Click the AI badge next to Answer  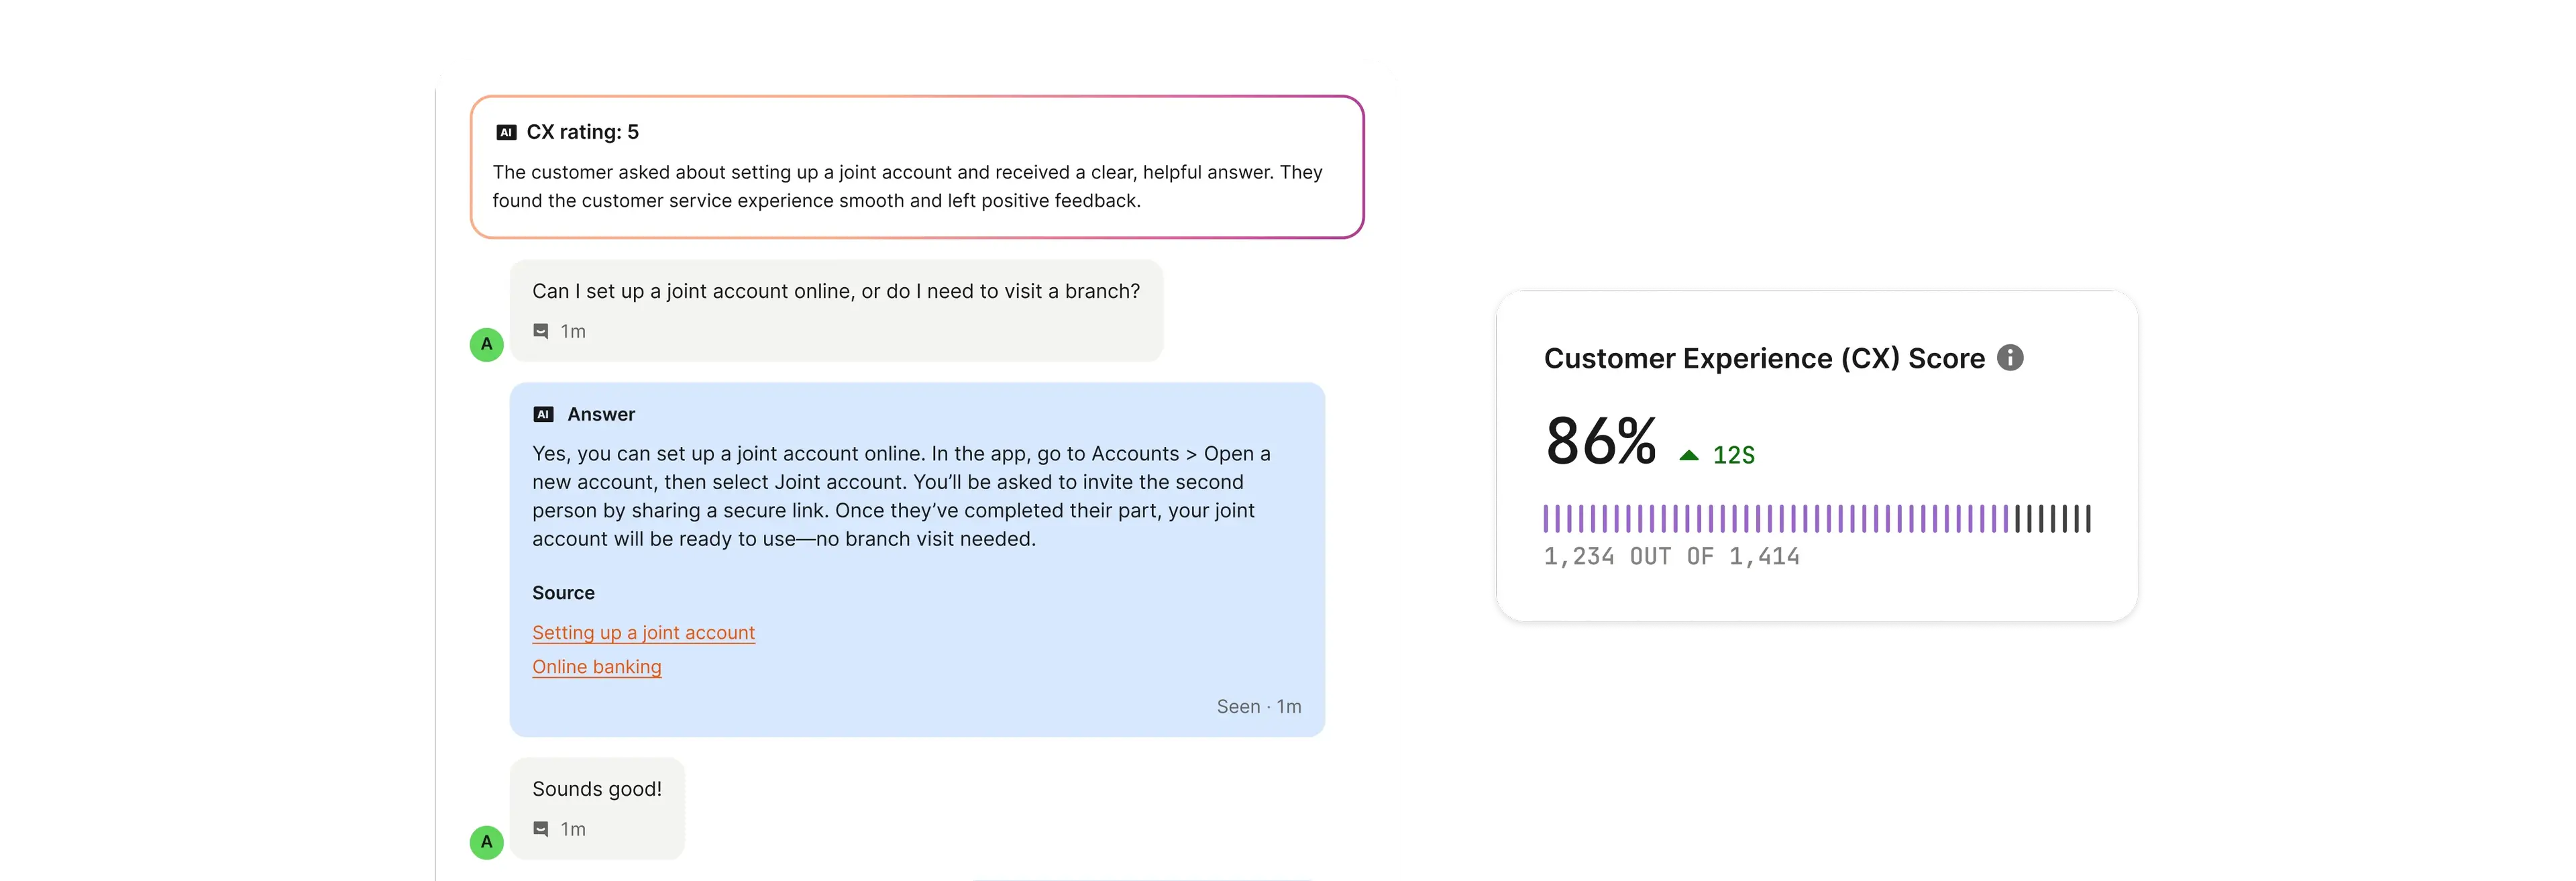(543, 414)
